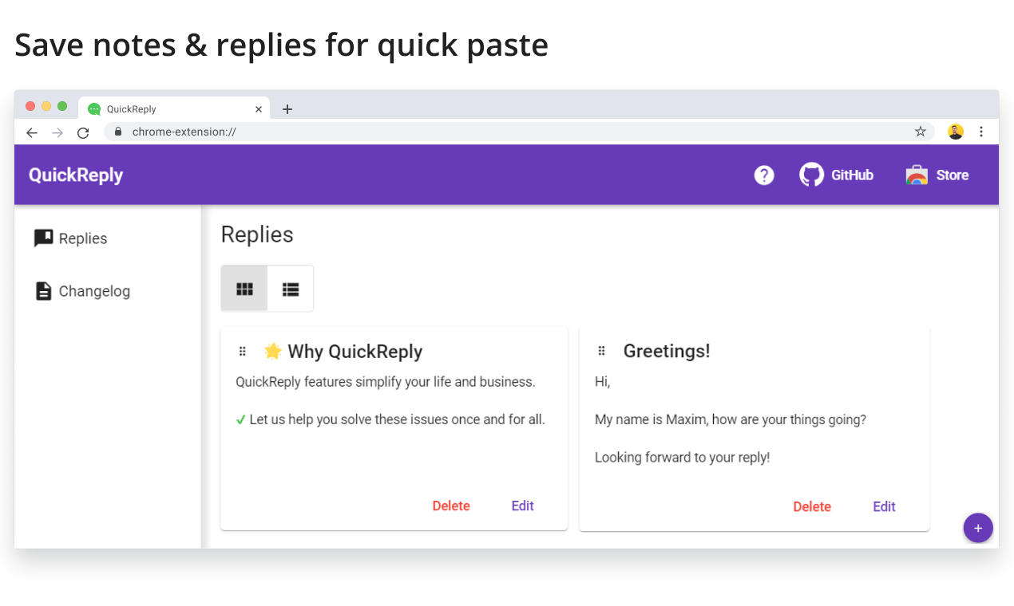Open the Changelog document icon
The width and height of the screenshot is (1014, 606).
(43, 291)
